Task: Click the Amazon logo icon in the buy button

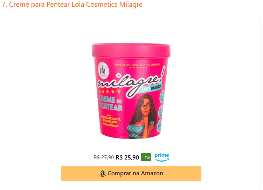Action: 103,174
